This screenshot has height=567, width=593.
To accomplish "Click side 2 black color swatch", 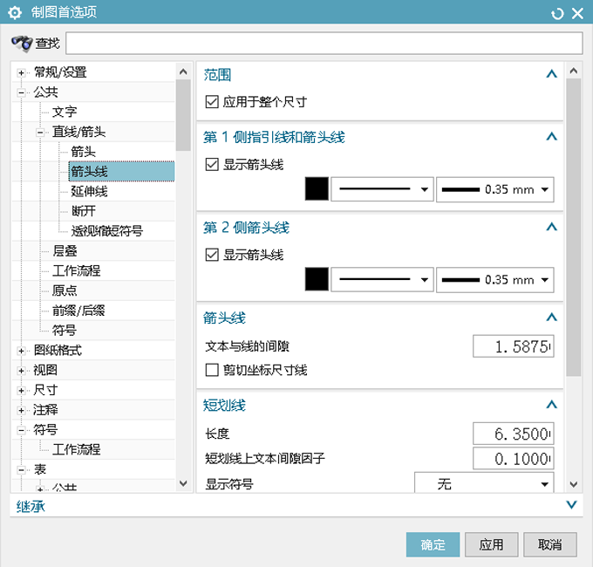I will pyautogui.click(x=317, y=279).
